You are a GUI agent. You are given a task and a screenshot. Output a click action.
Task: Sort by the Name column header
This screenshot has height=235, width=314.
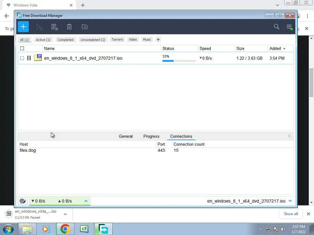pyautogui.click(x=101, y=49)
